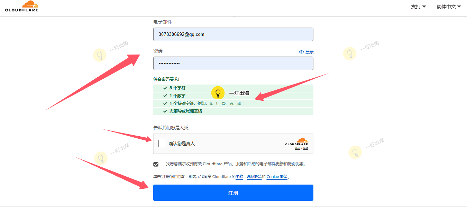467x207 pixels.
Task: Click the green checkmark next to 8 个字符
Action: 165,88
